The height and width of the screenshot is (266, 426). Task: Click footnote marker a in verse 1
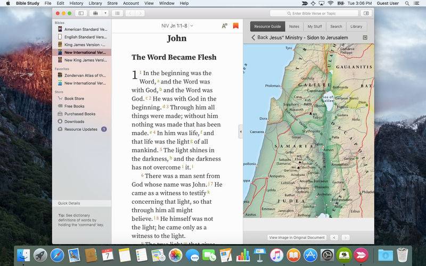pos(158,81)
